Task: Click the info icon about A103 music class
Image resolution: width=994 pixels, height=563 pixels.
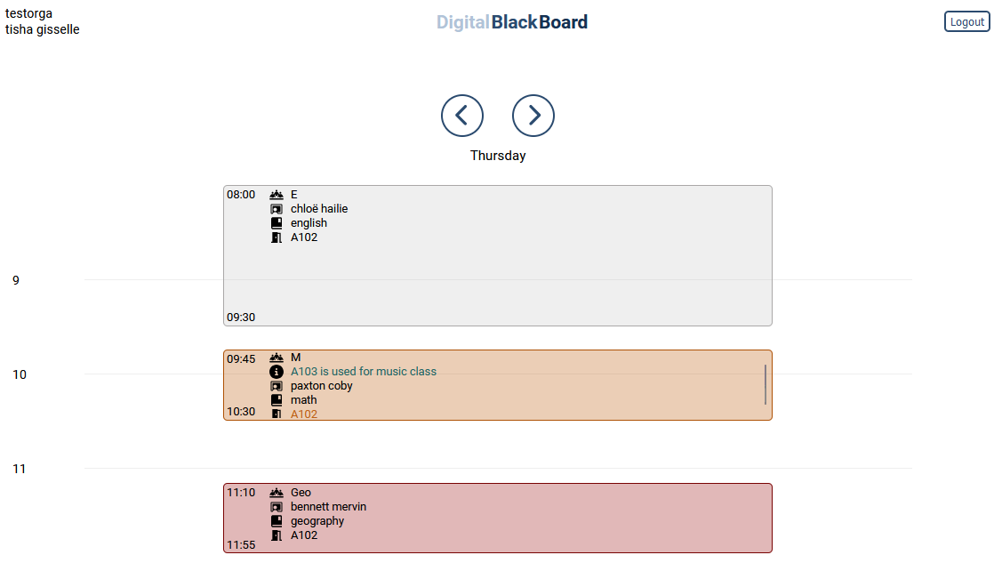Action: point(277,371)
